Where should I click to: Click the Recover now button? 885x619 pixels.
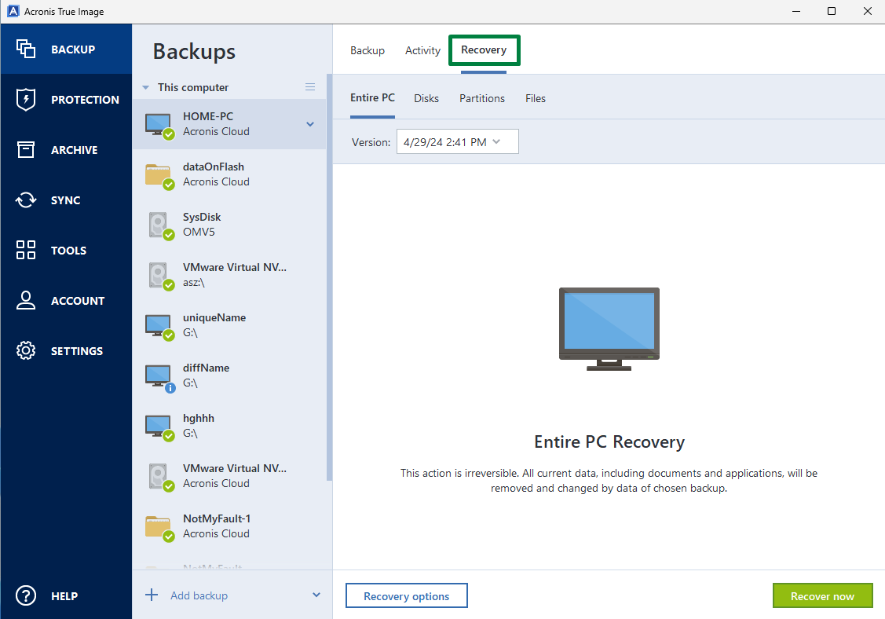[x=822, y=595]
